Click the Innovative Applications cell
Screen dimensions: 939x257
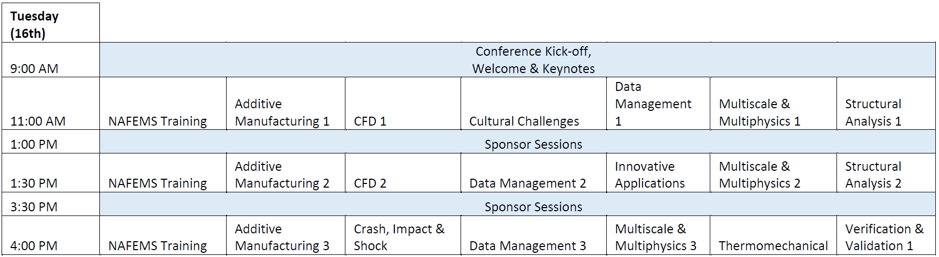[x=658, y=173]
